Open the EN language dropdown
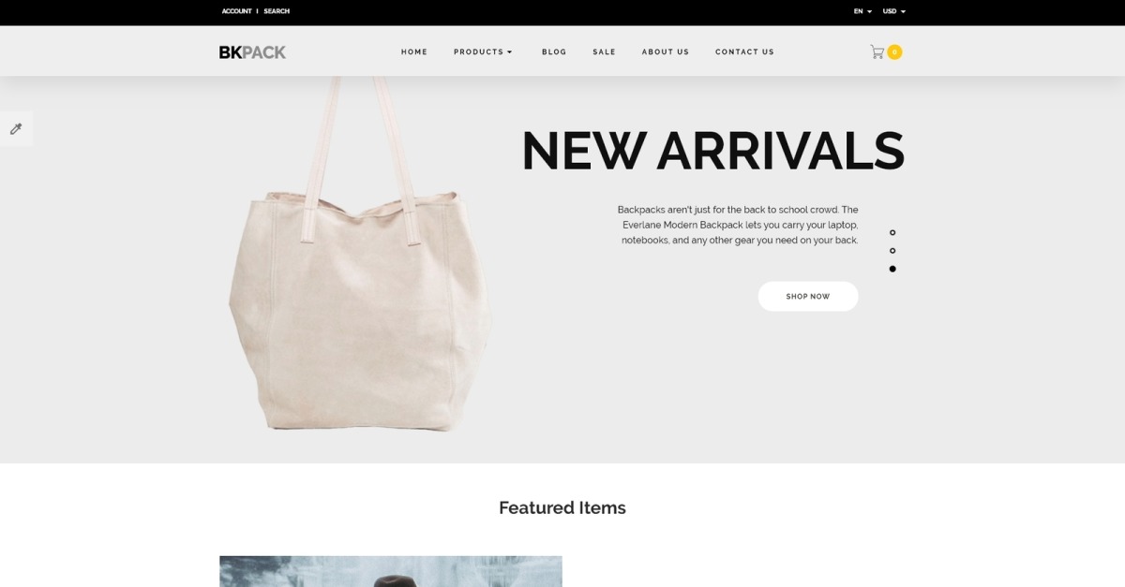Viewport: 1125px width, 587px height. click(862, 11)
